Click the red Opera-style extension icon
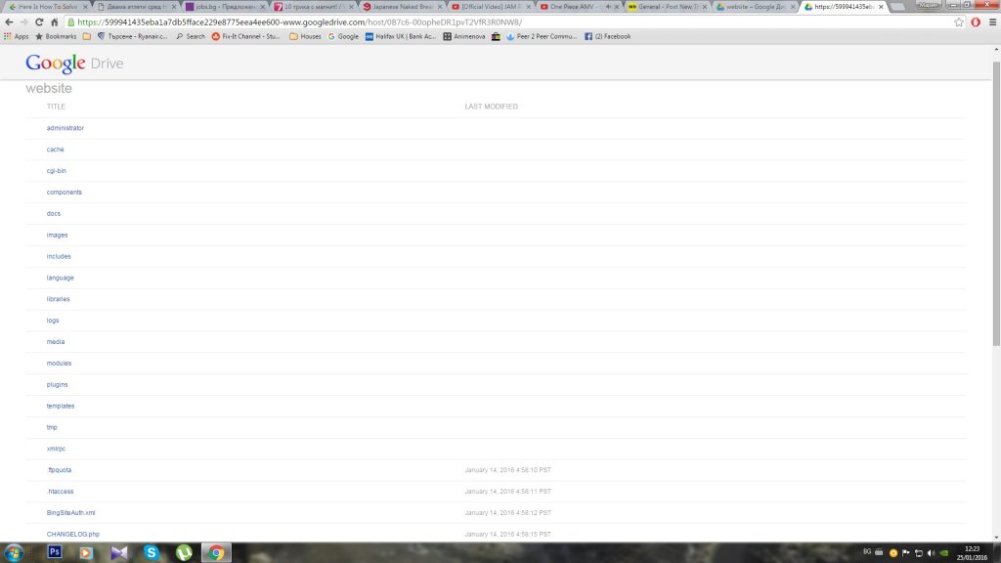The height and width of the screenshot is (563, 1001). pos(976,22)
